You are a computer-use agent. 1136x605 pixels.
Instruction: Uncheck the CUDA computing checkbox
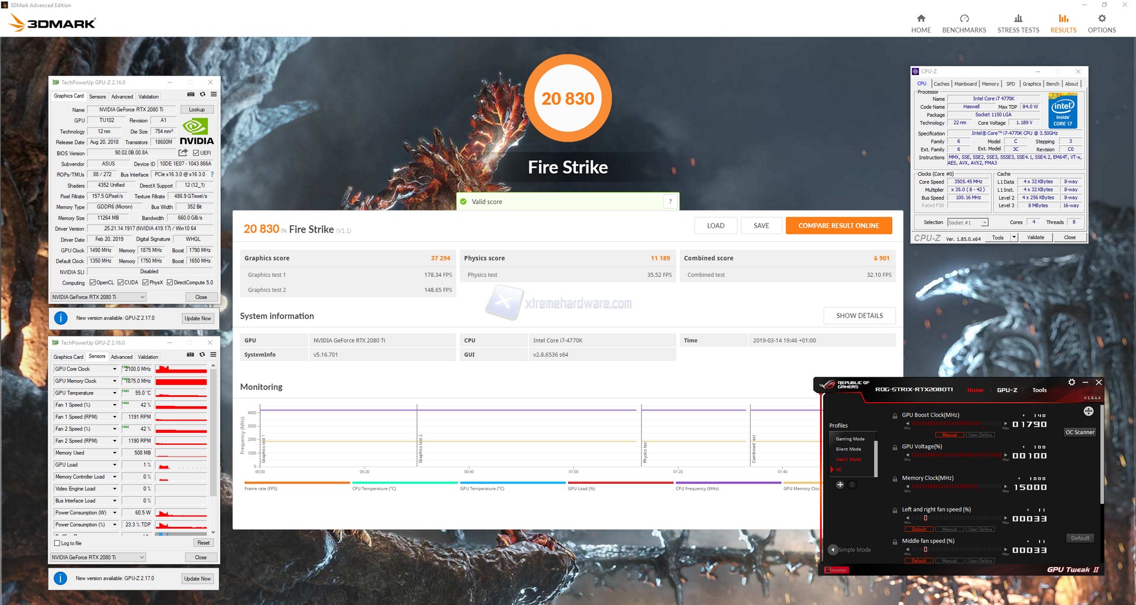121,283
